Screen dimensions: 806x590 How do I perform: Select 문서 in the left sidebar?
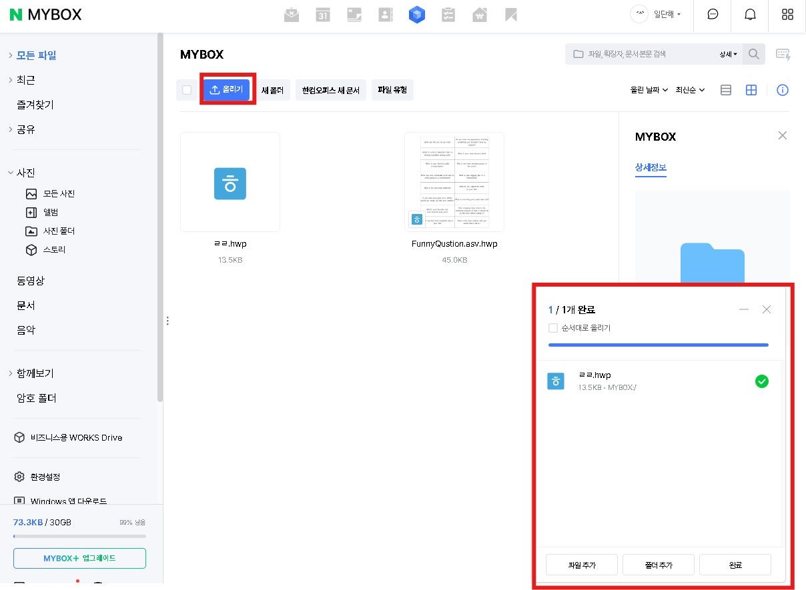coord(26,305)
